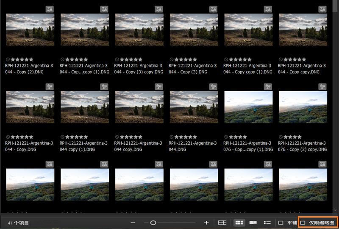Select thumbnail of 044 copy.DNG
The height and width of the screenshot is (229, 339).
click(139, 107)
